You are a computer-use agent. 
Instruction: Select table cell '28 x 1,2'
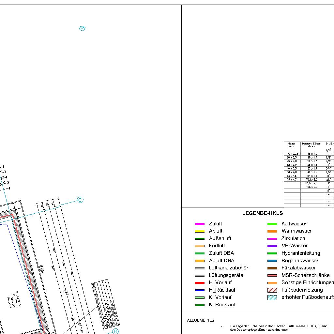pyautogui.click(x=312, y=165)
